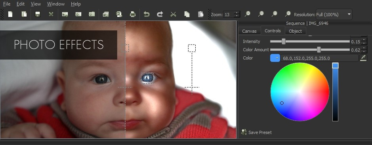Pick a color with the eyedropper
The height and width of the screenshot is (145, 372).
pyautogui.click(x=363, y=58)
